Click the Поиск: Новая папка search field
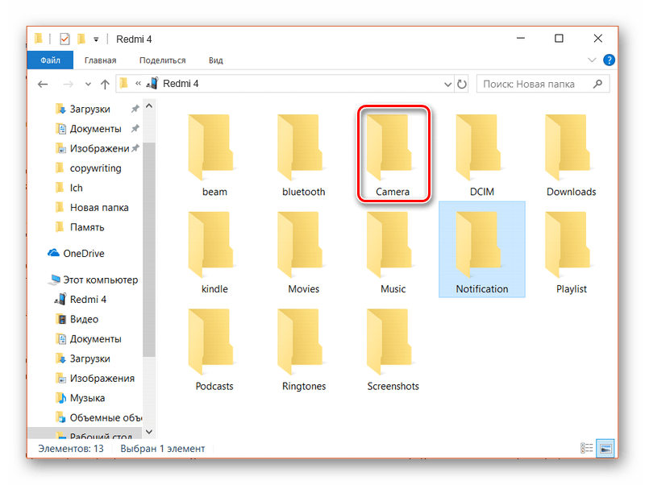 [543, 84]
